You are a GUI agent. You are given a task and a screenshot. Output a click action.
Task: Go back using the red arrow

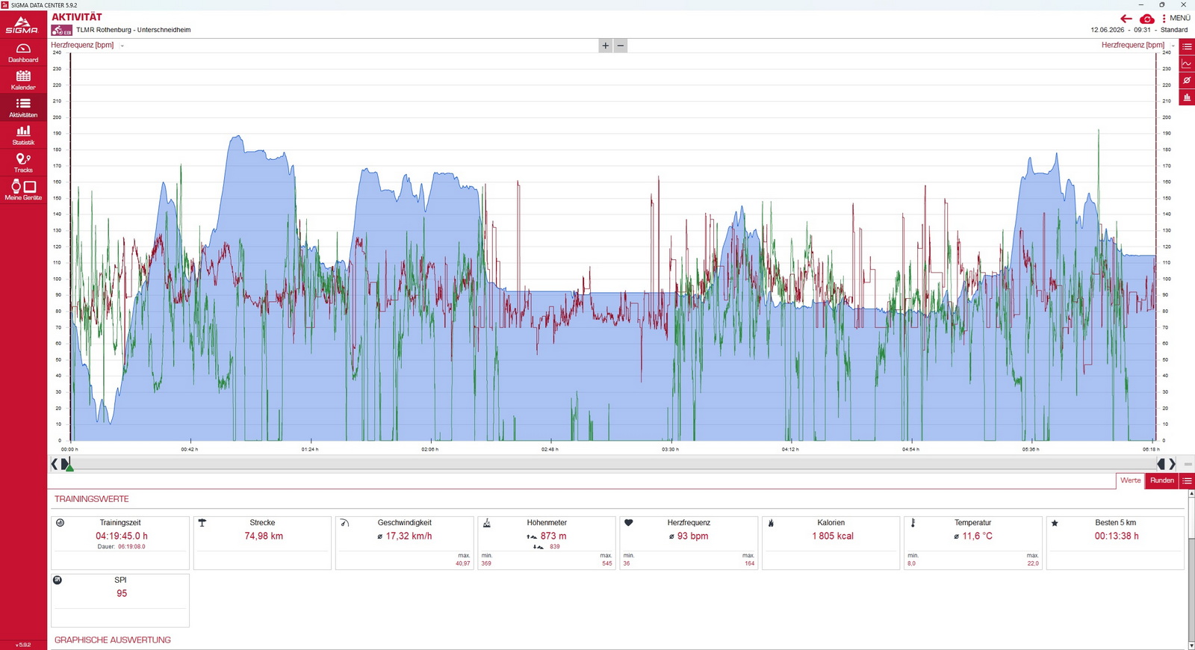[x=1126, y=19]
